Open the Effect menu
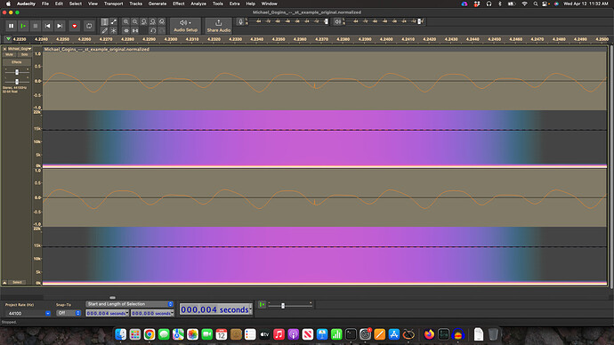Image resolution: width=614 pixels, height=345 pixels. tap(179, 4)
